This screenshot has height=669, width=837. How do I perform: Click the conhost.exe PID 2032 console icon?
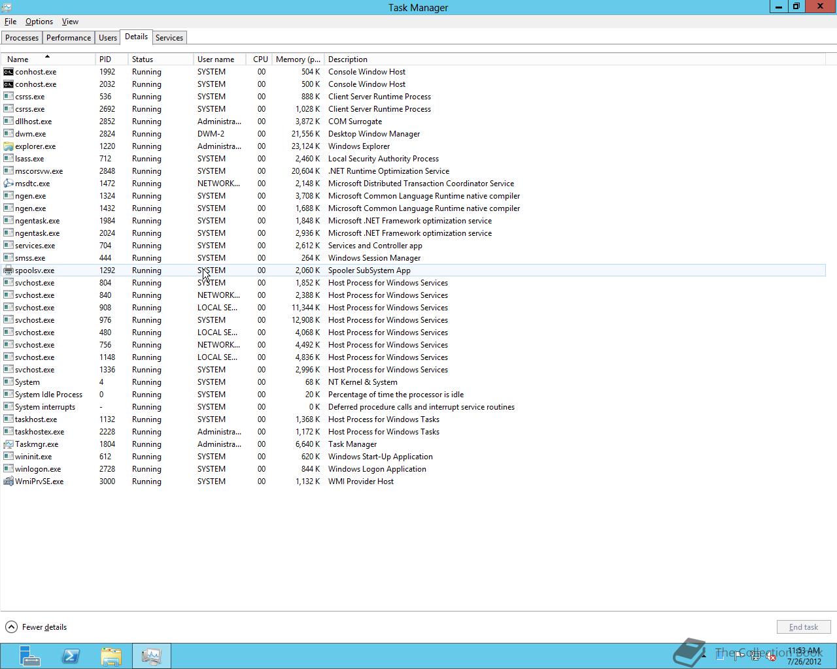[x=8, y=84]
